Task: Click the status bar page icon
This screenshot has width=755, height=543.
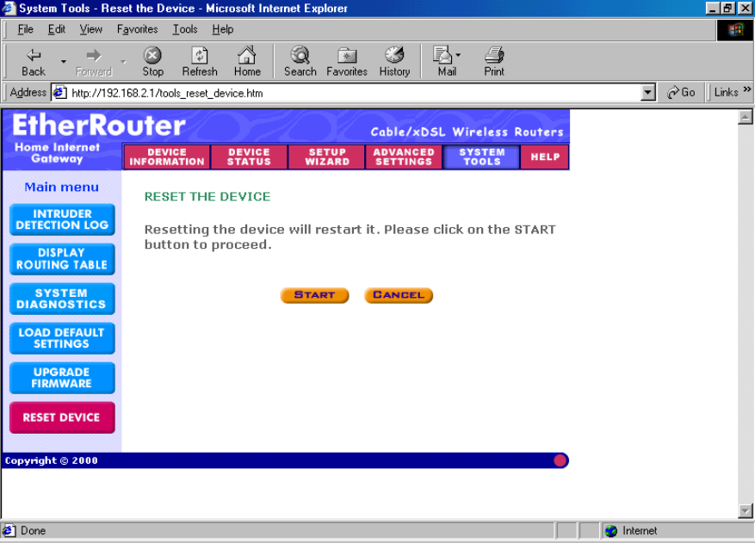Action: pyautogui.click(x=9, y=531)
